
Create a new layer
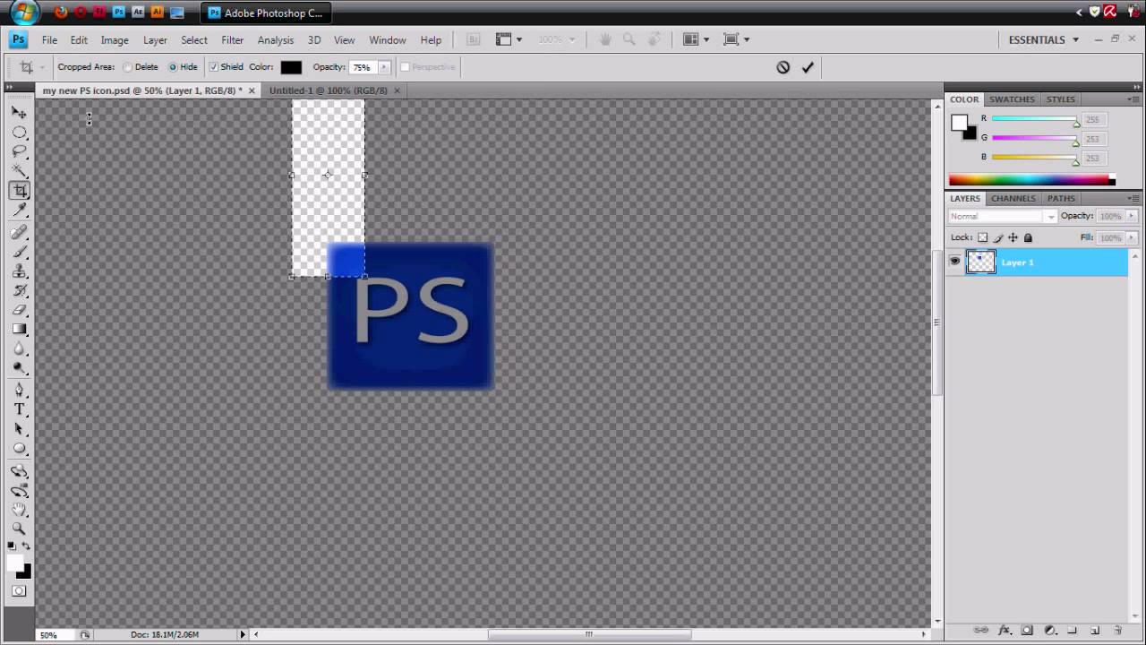[1093, 630]
